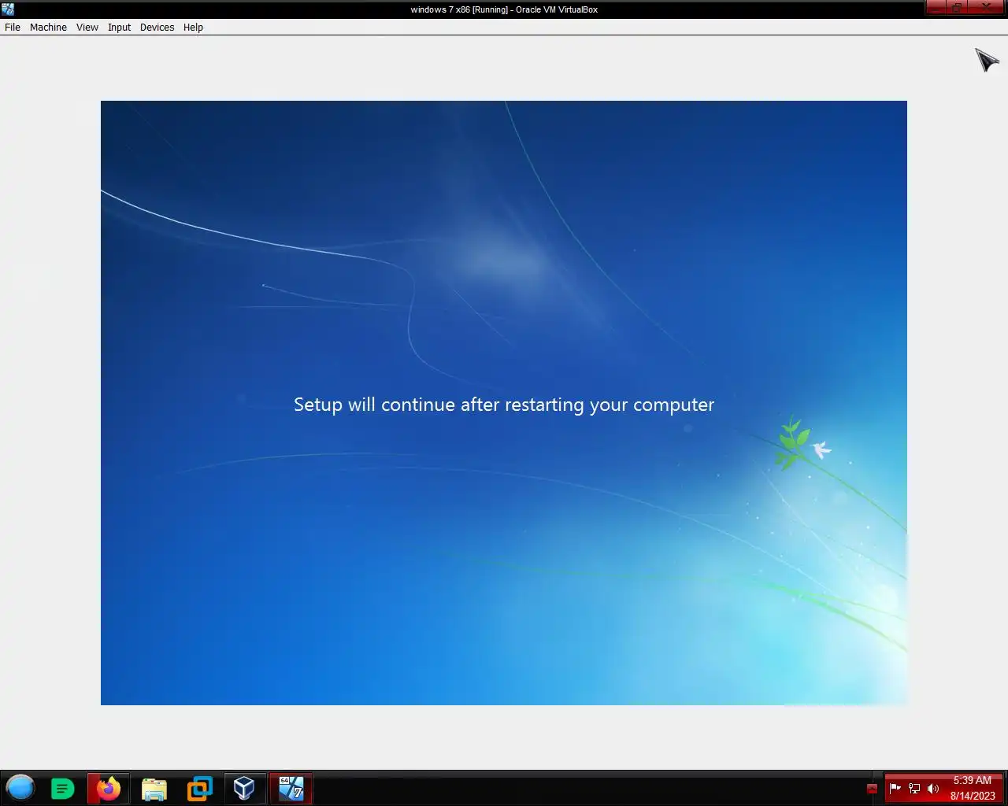Open the File menu
The height and width of the screenshot is (806, 1008).
pyautogui.click(x=13, y=27)
